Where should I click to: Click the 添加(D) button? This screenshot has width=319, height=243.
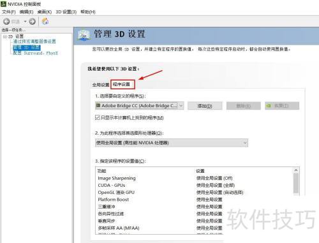(x=205, y=106)
